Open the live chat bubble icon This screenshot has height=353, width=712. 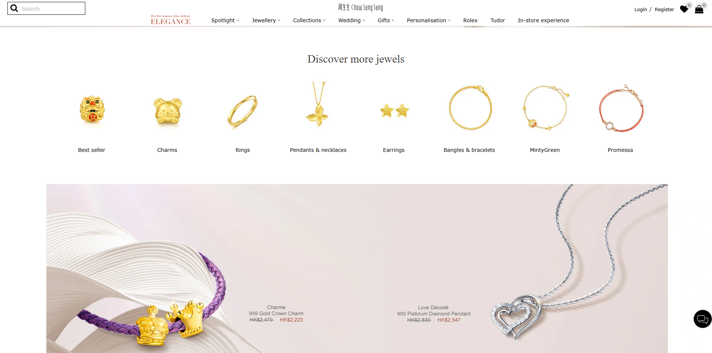(703, 319)
